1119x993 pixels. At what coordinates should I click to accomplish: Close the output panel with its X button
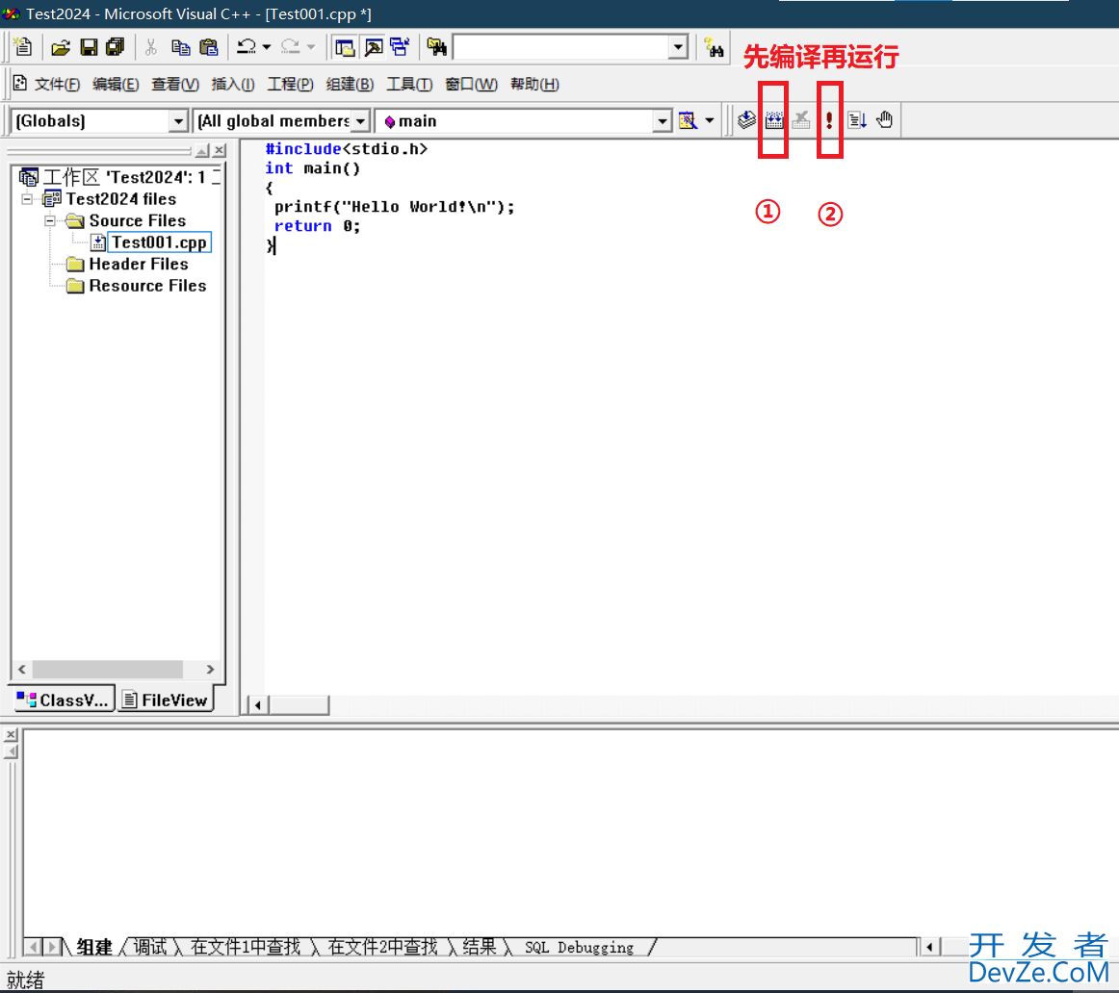11,734
